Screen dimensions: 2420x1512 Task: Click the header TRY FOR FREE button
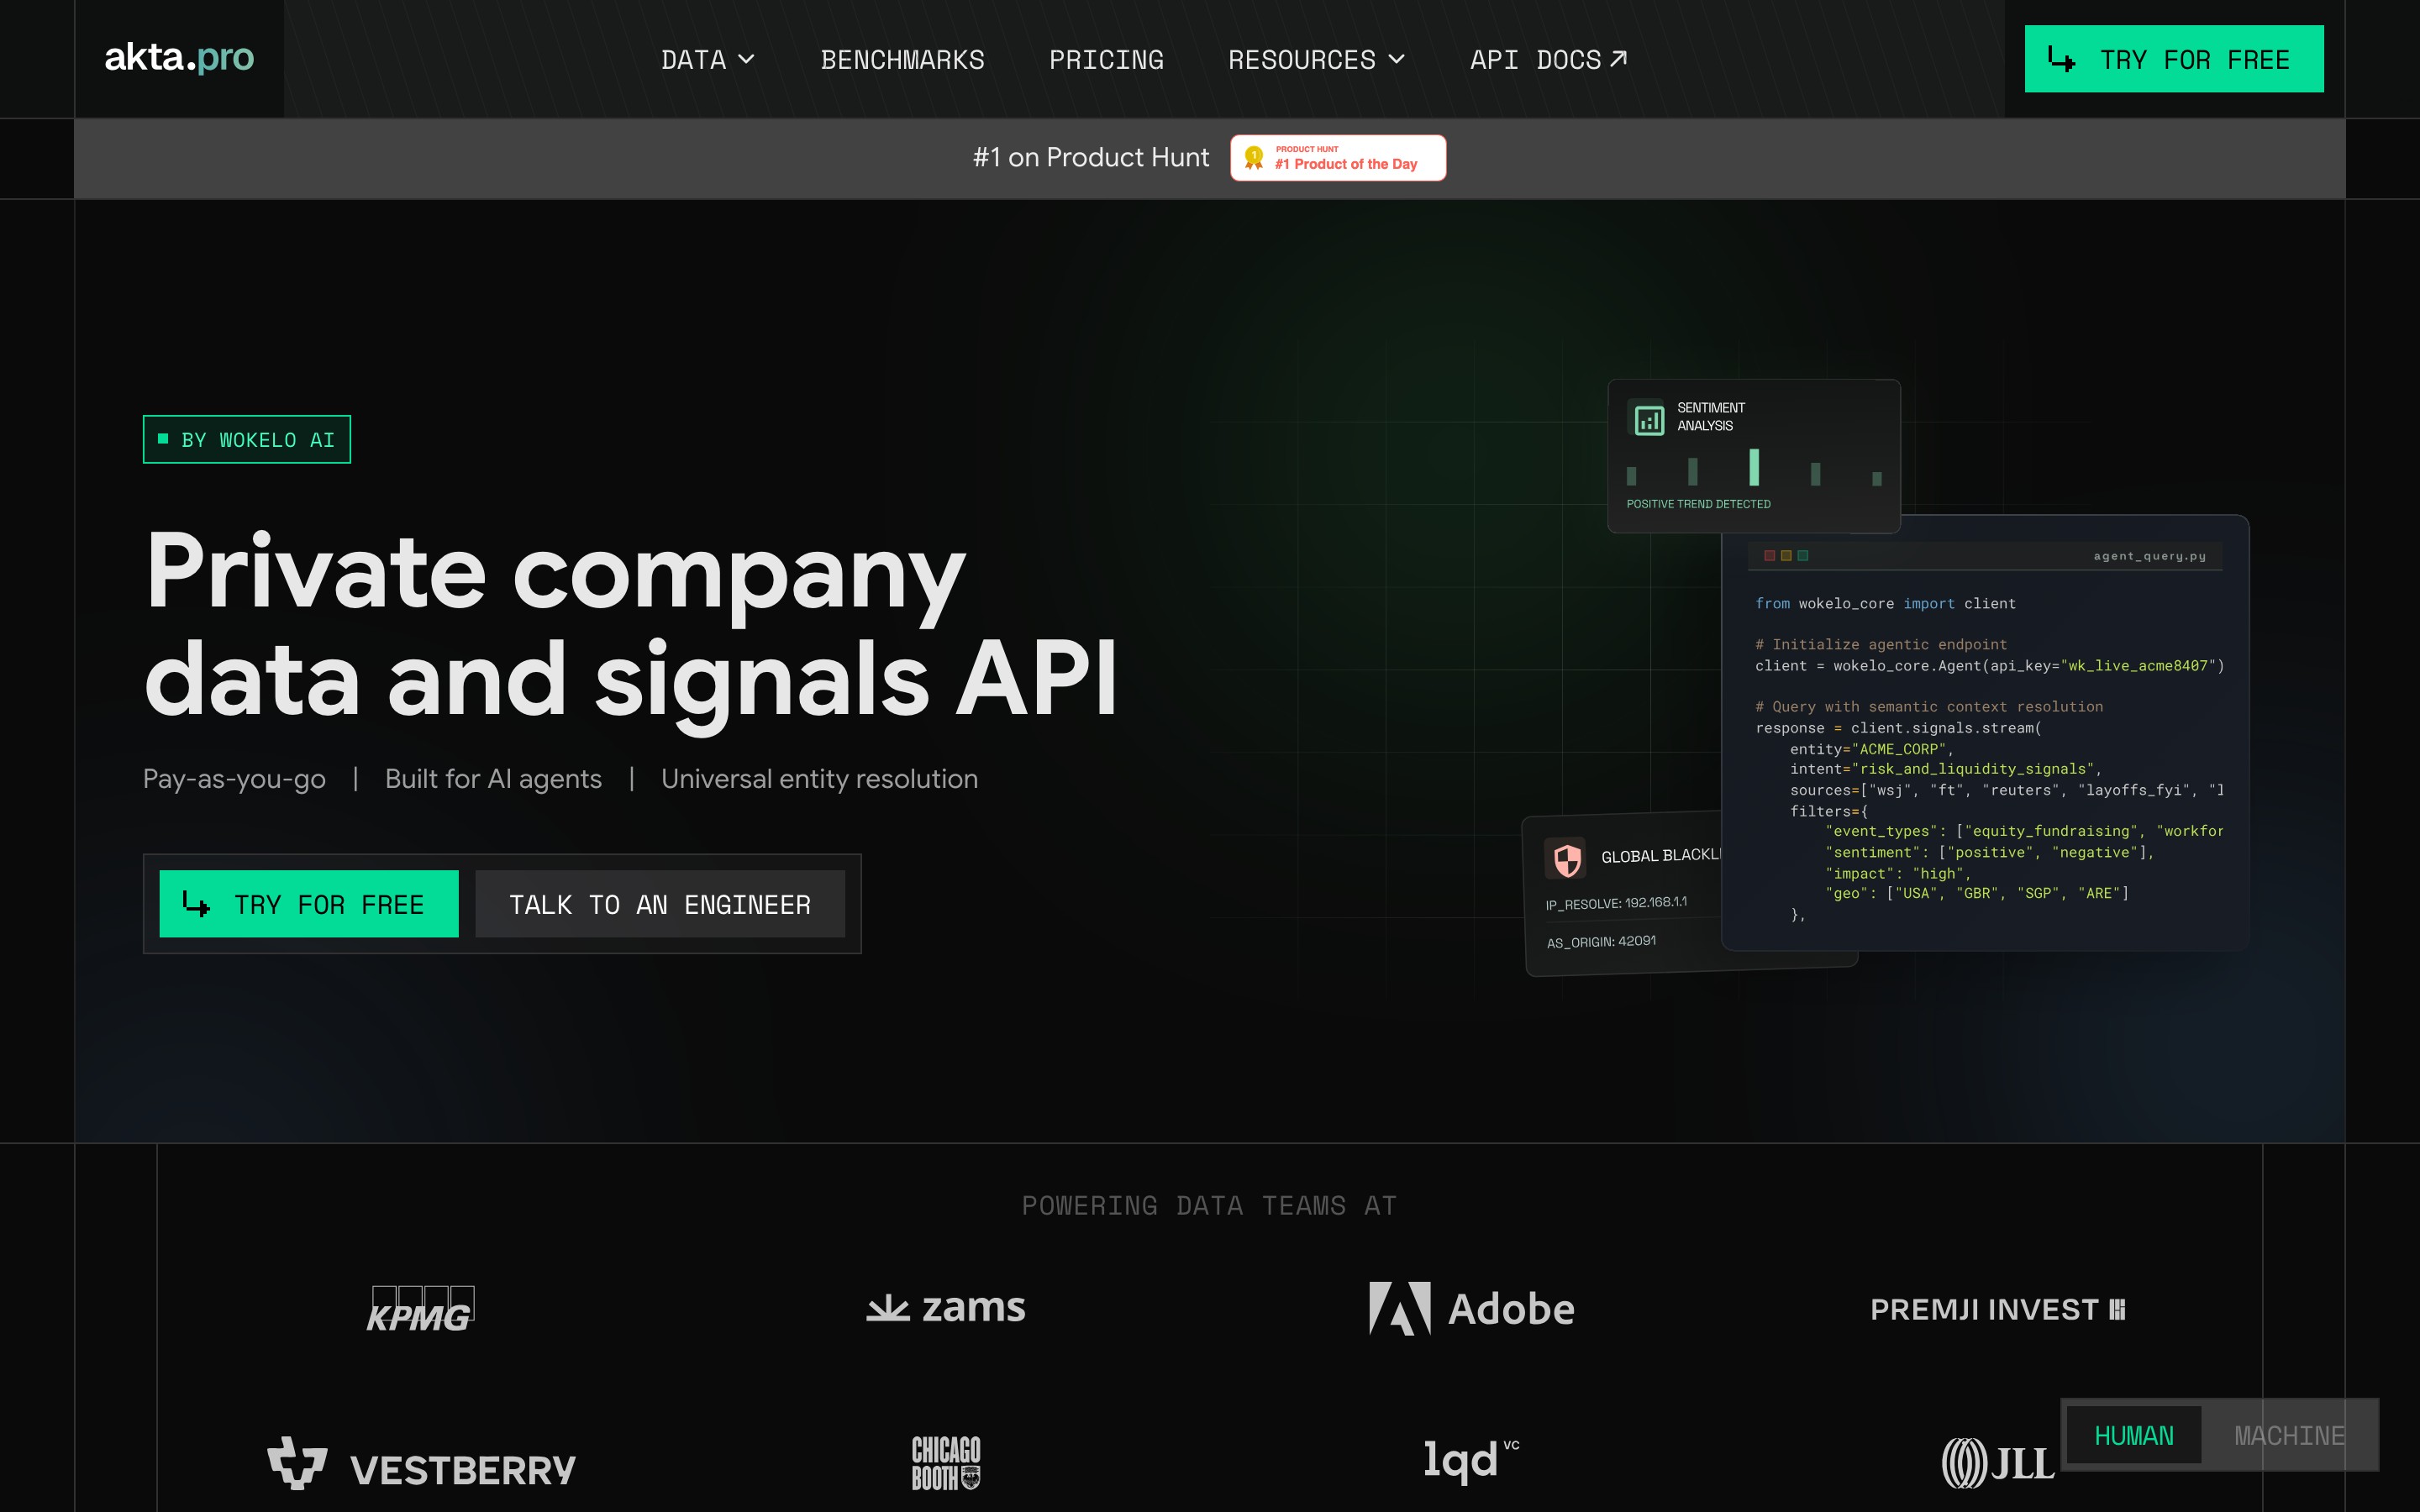[2174, 59]
